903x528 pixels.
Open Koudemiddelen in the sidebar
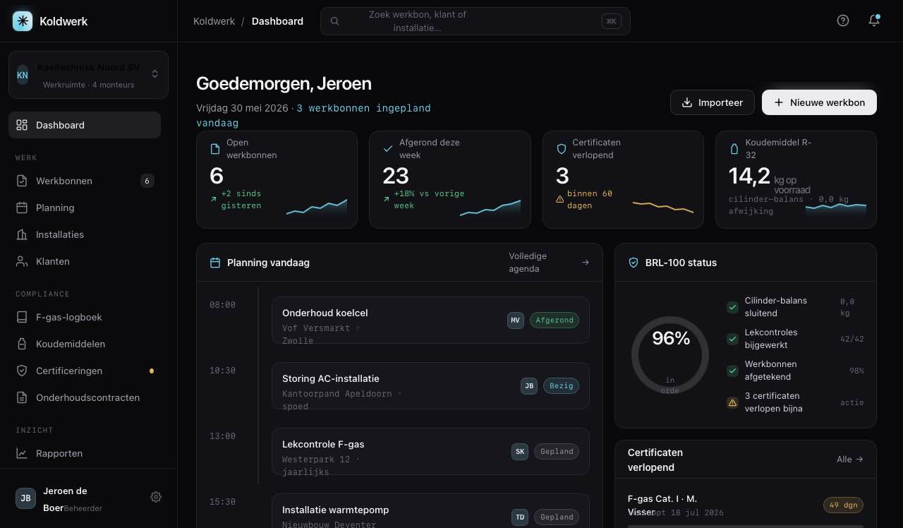[x=85, y=344]
